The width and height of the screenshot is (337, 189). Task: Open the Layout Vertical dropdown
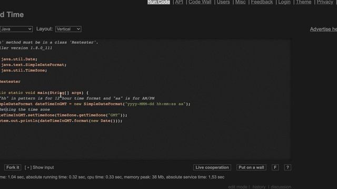click(68, 29)
